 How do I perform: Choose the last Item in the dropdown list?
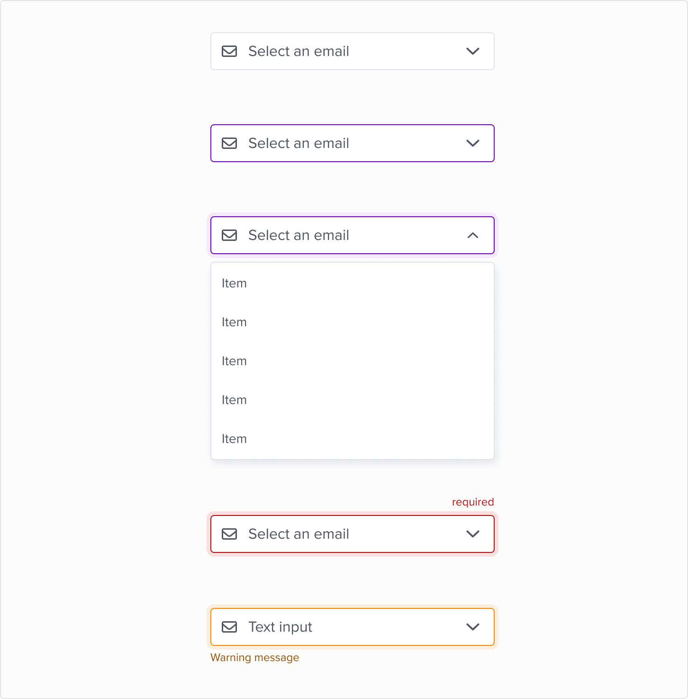pyautogui.click(x=234, y=439)
